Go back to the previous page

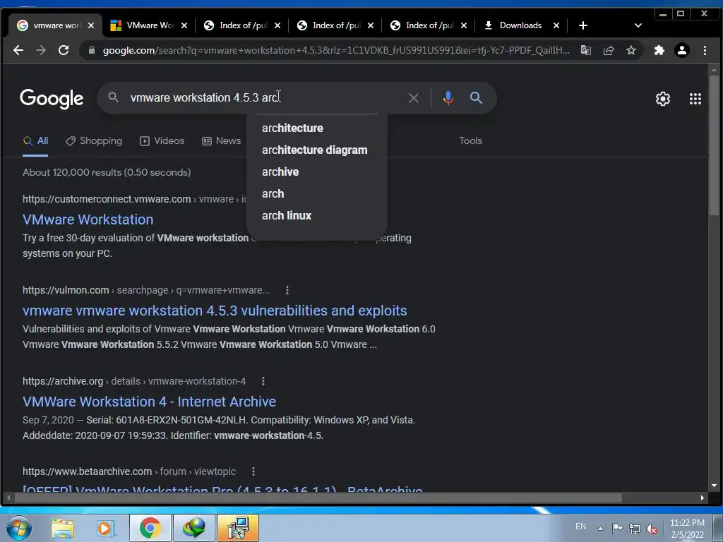click(18, 50)
